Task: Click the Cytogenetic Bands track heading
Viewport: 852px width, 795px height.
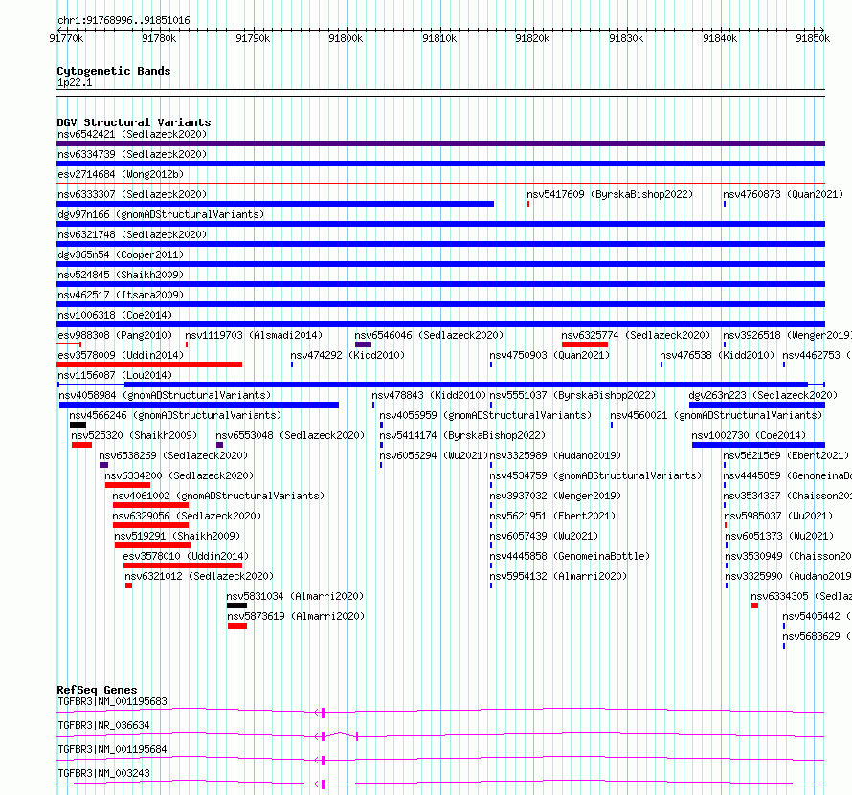Action: [114, 71]
